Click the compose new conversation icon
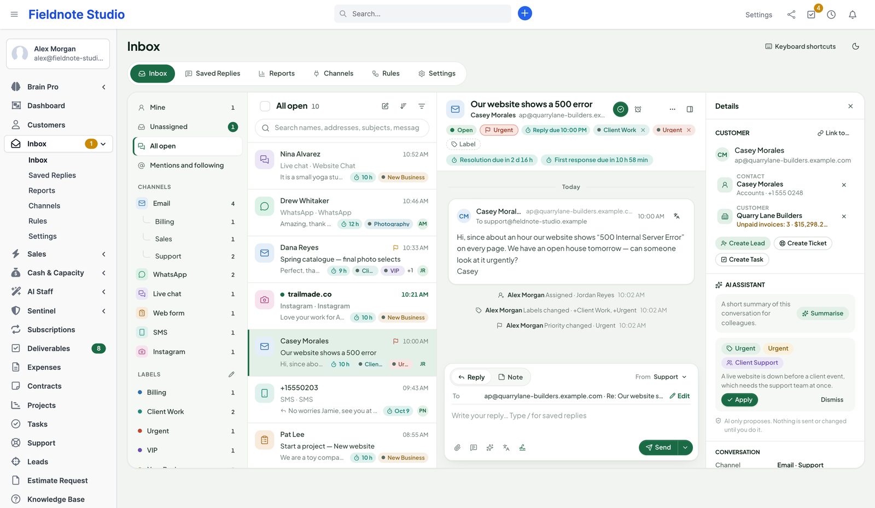The width and height of the screenshot is (875, 508). [385, 106]
